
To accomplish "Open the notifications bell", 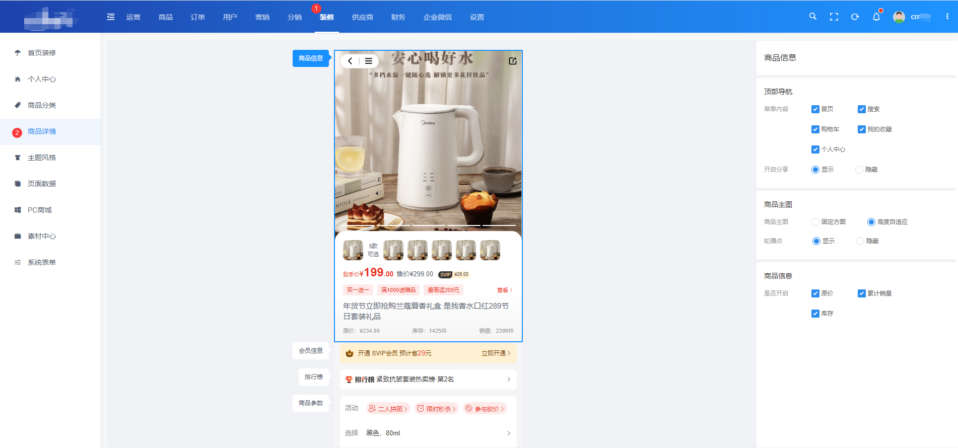I will click(x=876, y=17).
